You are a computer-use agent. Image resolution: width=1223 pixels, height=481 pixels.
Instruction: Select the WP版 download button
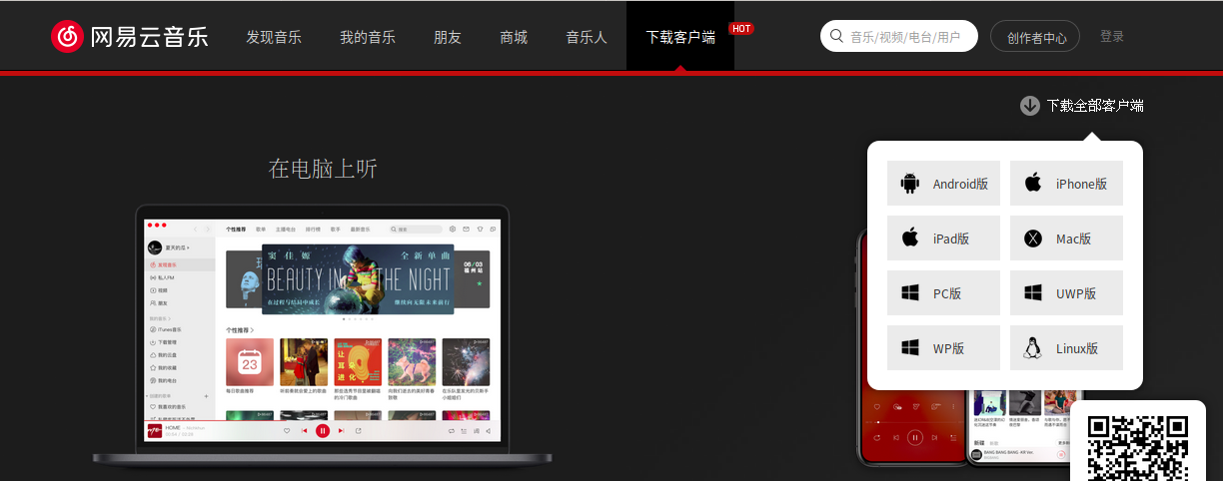943,348
